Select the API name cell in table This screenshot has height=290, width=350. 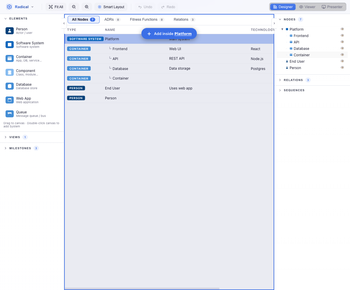(x=115, y=59)
